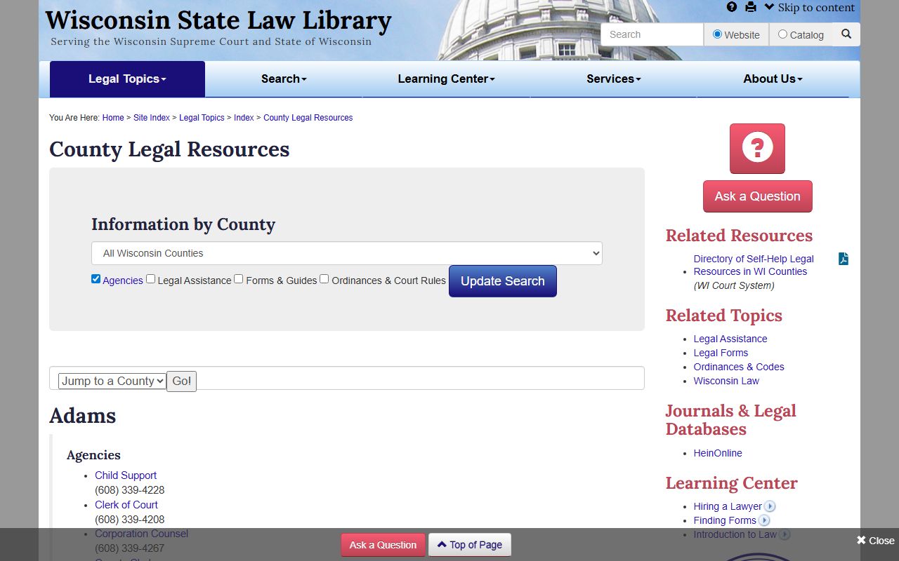Open the PDF icon beside Self-Help Directory

pyautogui.click(x=844, y=259)
